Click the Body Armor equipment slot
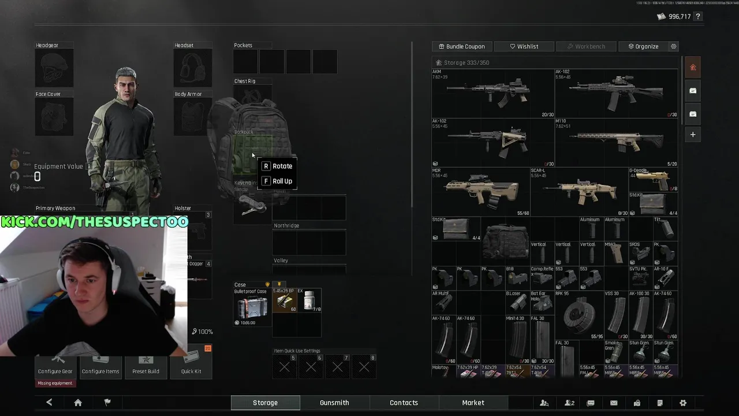 (x=193, y=117)
